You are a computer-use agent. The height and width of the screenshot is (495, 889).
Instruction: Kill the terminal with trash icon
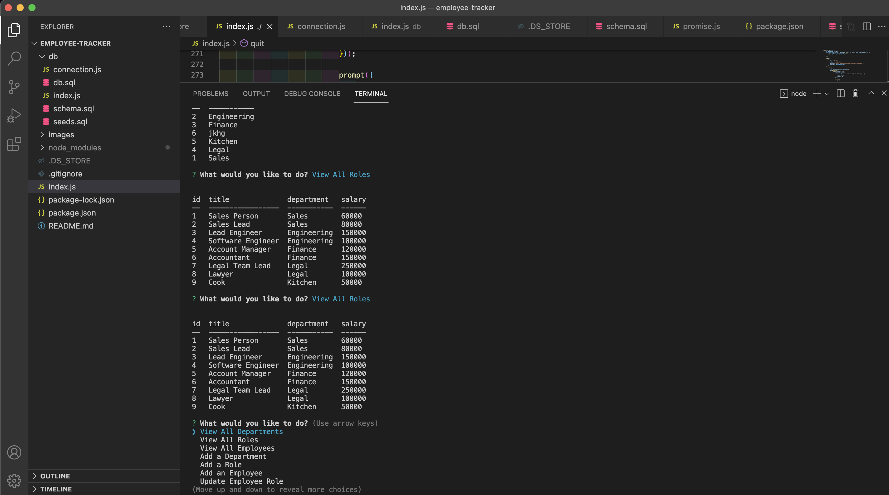tap(856, 94)
